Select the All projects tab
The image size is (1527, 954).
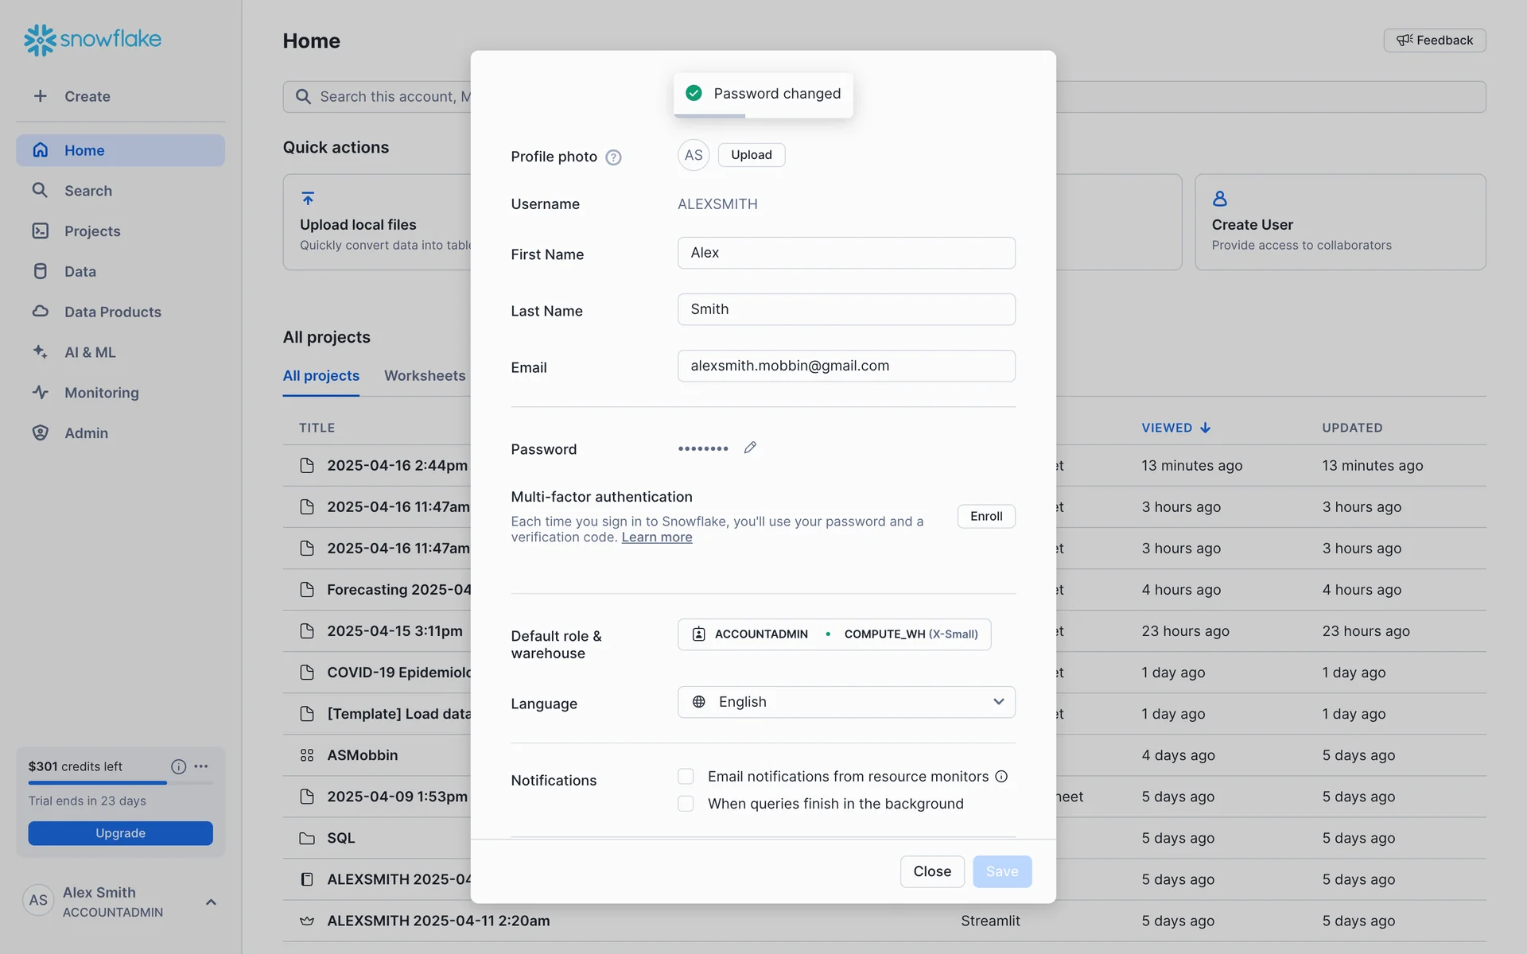(321, 375)
